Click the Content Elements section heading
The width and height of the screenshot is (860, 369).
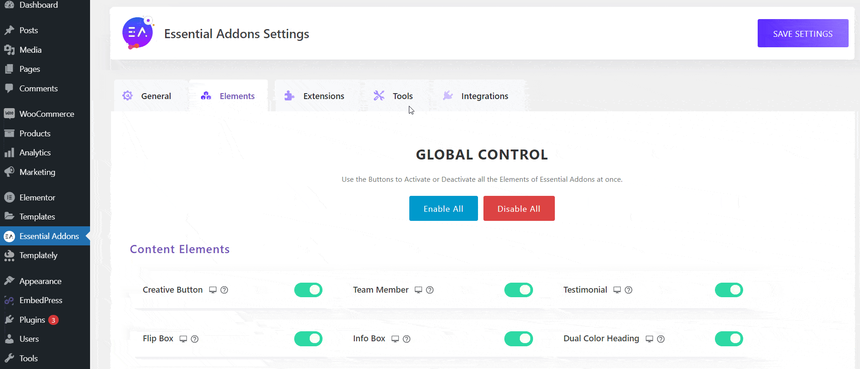tap(180, 249)
